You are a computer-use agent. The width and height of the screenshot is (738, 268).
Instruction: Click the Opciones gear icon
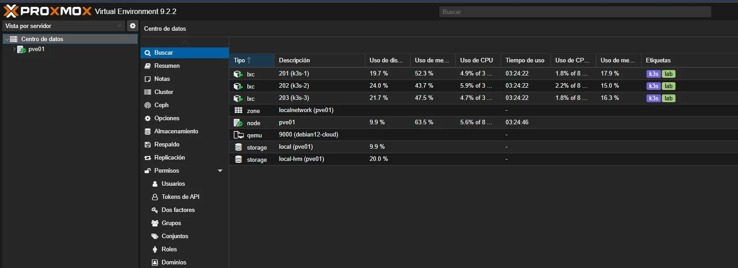click(x=148, y=118)
